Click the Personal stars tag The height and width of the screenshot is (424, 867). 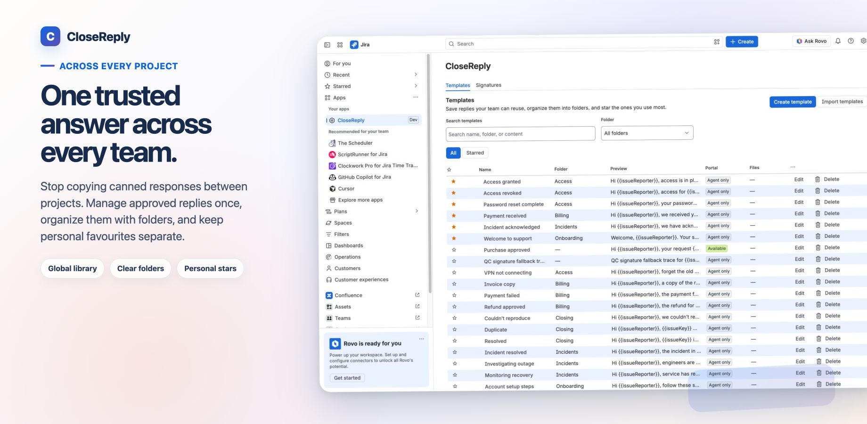point(210,269)
